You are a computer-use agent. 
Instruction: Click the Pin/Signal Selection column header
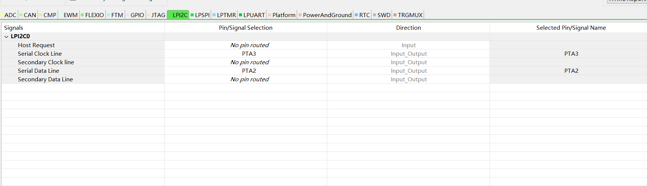coord(246,27)
